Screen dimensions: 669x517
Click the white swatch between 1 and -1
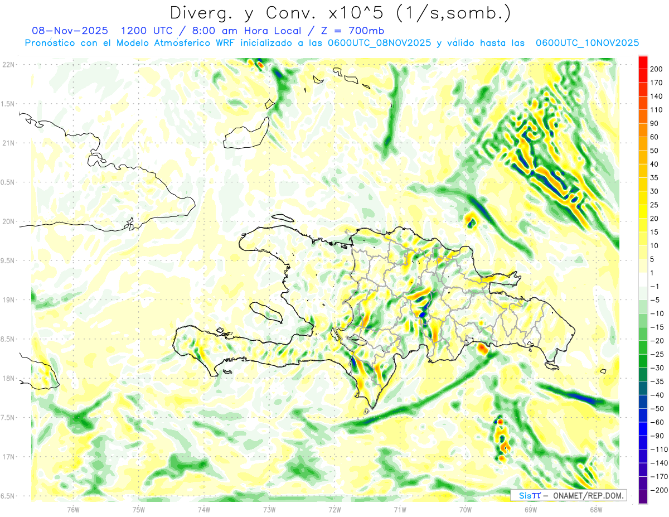pyautogui.click(x=643, y=279)
